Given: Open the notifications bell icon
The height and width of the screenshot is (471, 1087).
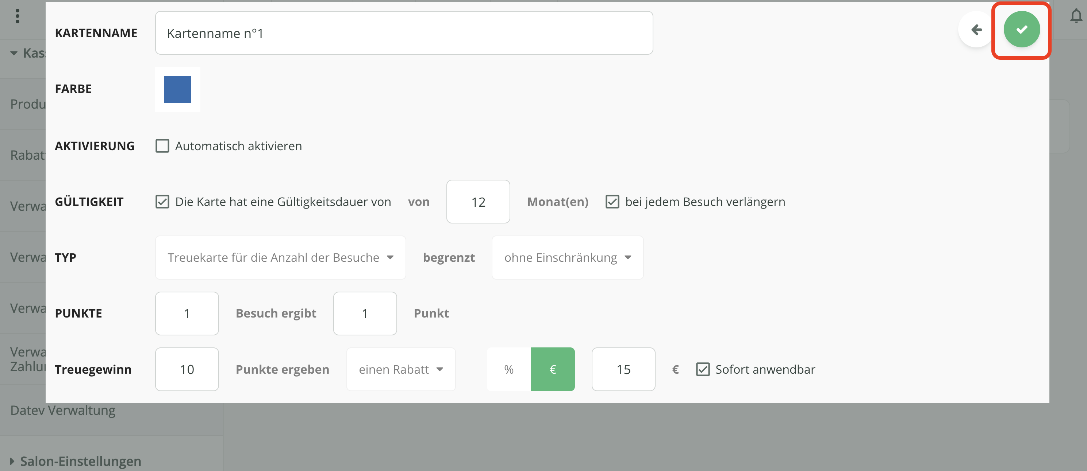Looking at the screenshot, I should click(x=1076, y=16).
